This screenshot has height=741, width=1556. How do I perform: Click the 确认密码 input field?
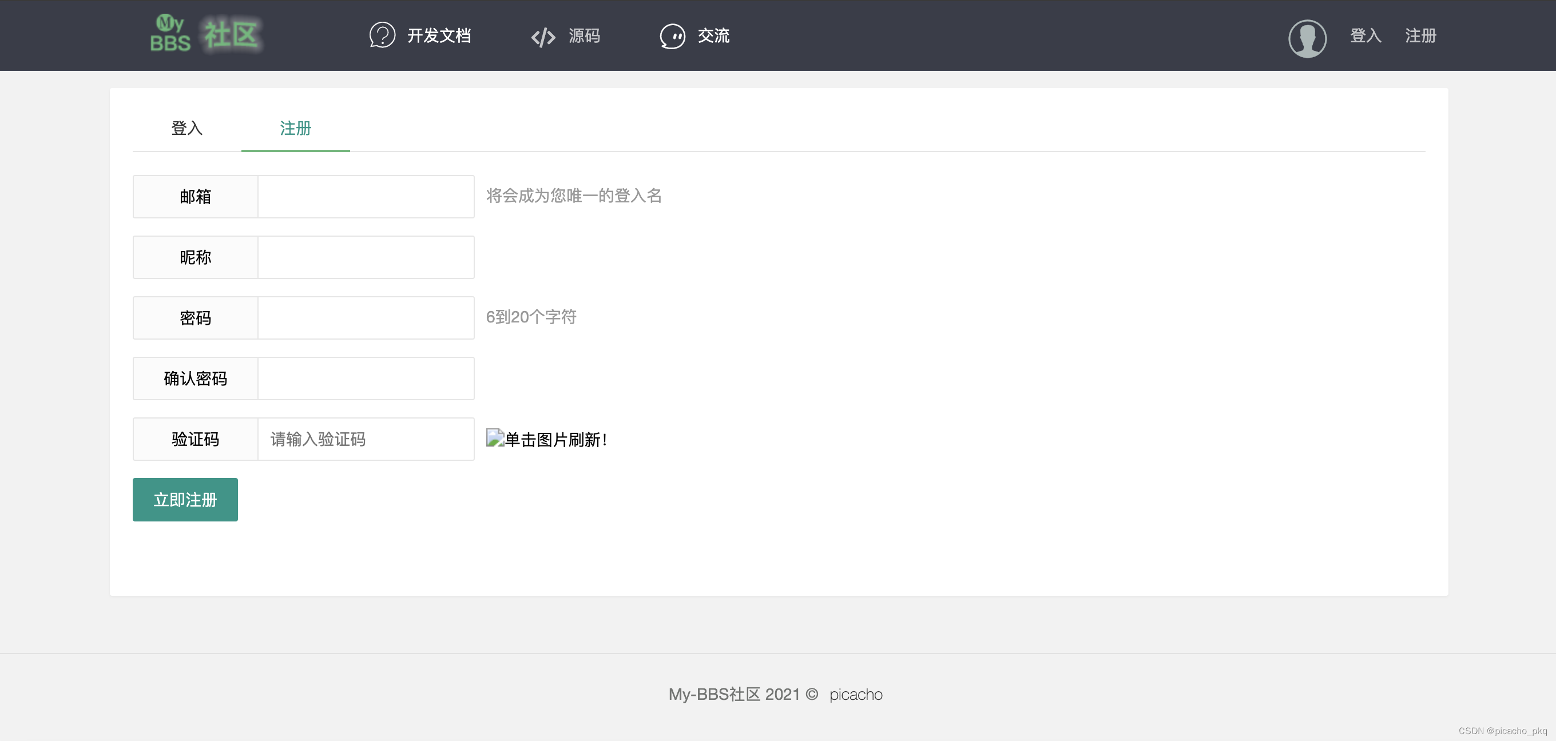366,378
